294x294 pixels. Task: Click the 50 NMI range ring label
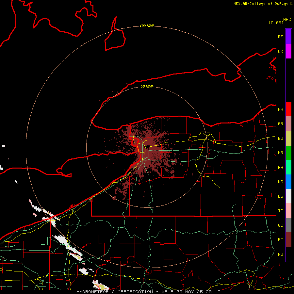pos(147,86)
